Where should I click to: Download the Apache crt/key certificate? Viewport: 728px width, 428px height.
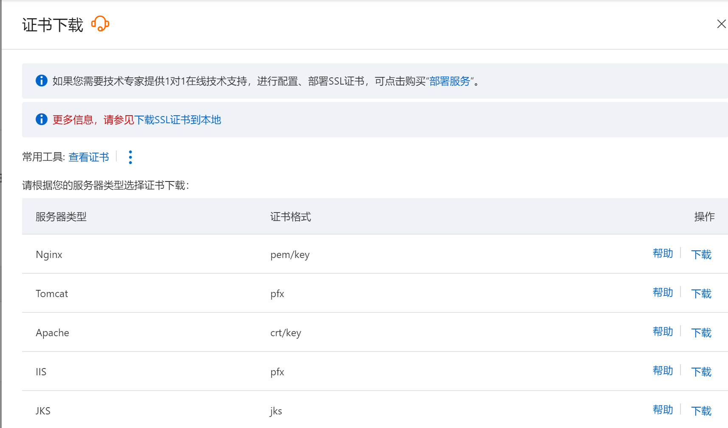701,333
